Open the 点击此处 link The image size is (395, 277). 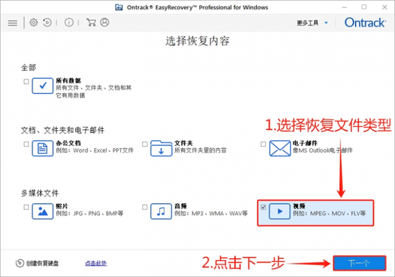pyautogui.click(x=96, y=263)
